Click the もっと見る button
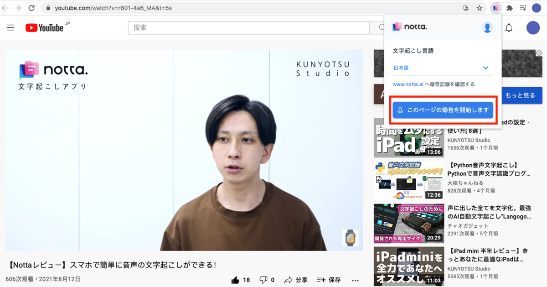This screenshot has width=547, height=287. 520,95
